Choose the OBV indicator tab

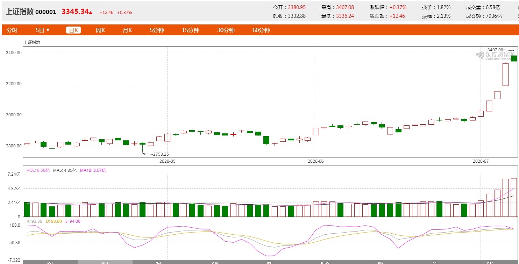[x=380, y=262]
